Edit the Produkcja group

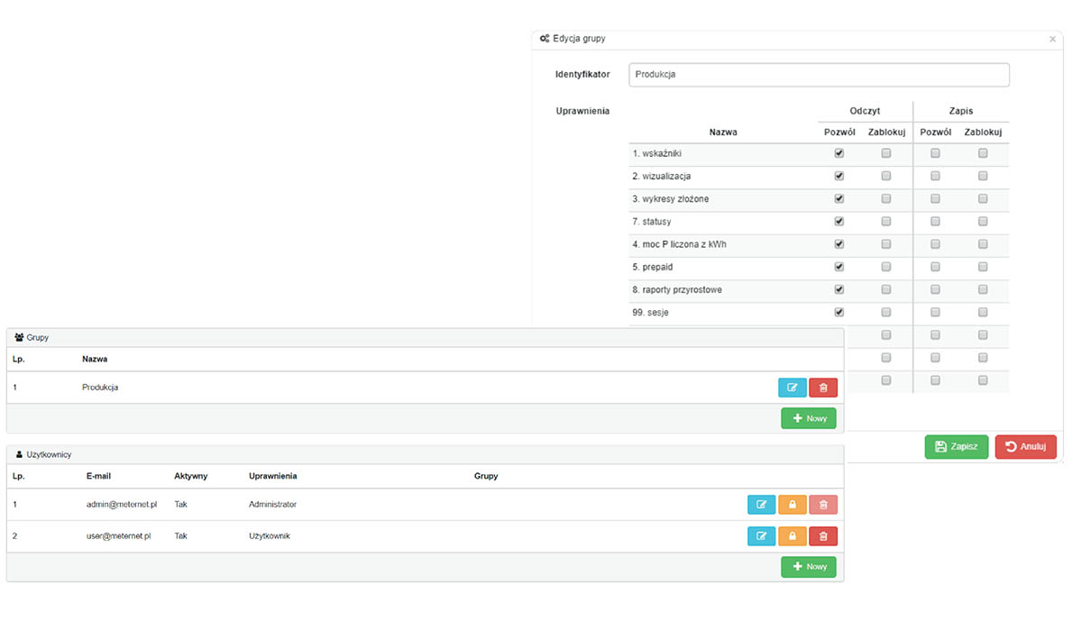[792, 388]
